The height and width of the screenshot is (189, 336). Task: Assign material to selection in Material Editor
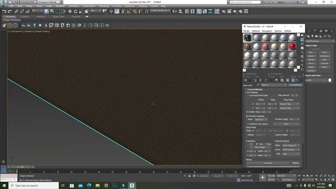(x=255, y=80)
